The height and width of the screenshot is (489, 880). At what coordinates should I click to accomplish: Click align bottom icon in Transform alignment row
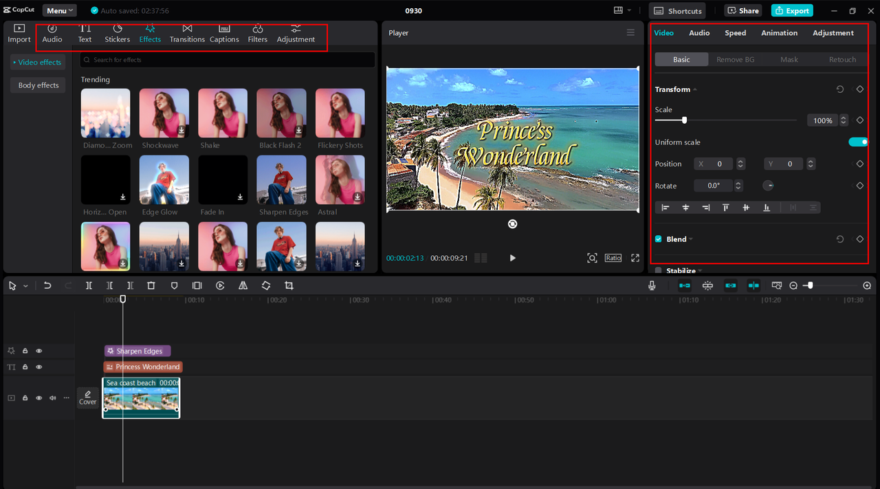[767, 207]
